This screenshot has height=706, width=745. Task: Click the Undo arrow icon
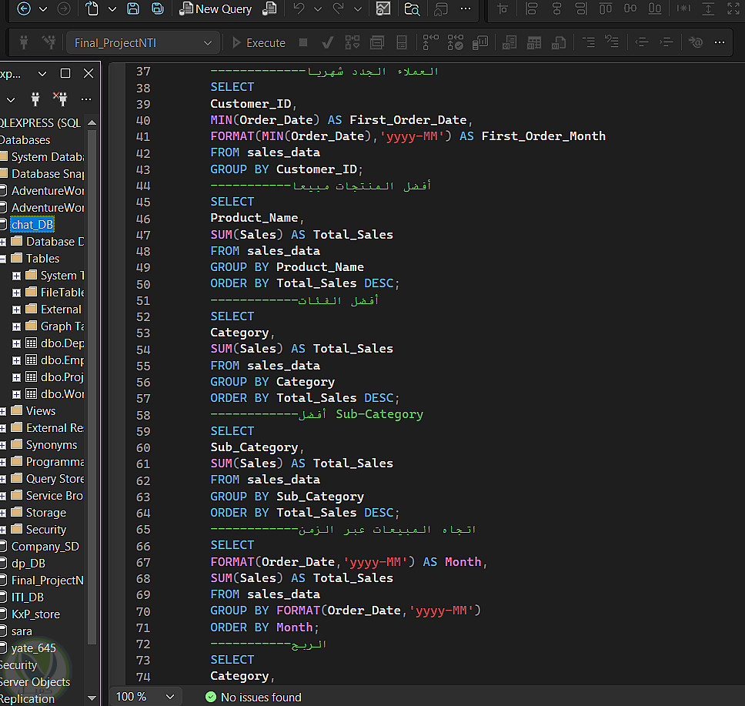tap(299, 9)
